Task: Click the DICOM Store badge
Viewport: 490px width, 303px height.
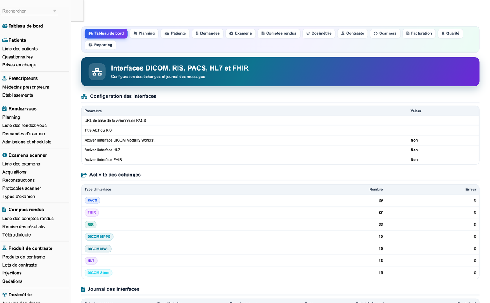Action: (98, 273)
